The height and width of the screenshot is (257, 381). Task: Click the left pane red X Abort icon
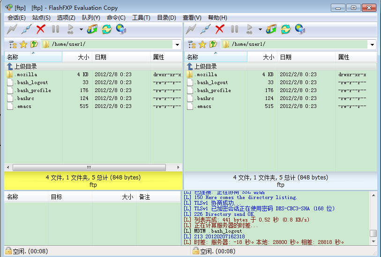[x=41, y=29]
